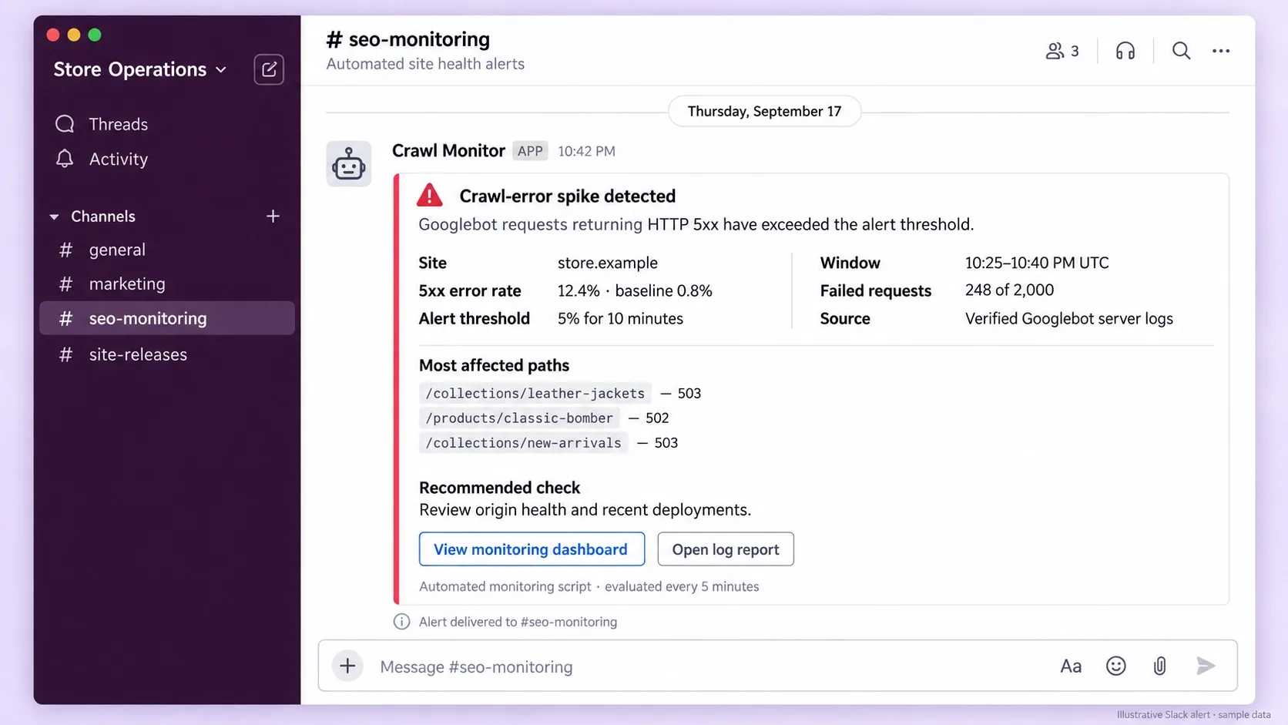Click the View monitoring dashboard button
Image resolution: width=1288 pixels, height=725 pixels.
click(x=532, y=549)
